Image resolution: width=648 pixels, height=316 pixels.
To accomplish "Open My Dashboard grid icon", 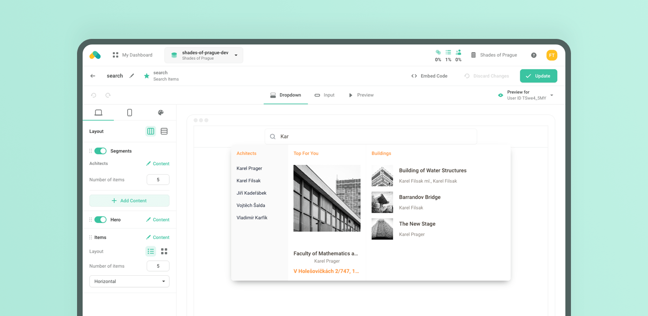I will [x=116, y=55].
